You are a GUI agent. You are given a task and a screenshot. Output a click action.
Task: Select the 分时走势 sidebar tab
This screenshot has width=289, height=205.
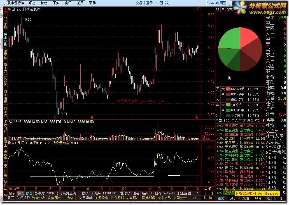[x=6, y=23]
